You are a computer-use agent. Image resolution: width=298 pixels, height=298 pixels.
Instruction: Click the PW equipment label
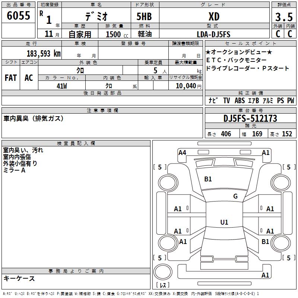click(x=291, y=100)
